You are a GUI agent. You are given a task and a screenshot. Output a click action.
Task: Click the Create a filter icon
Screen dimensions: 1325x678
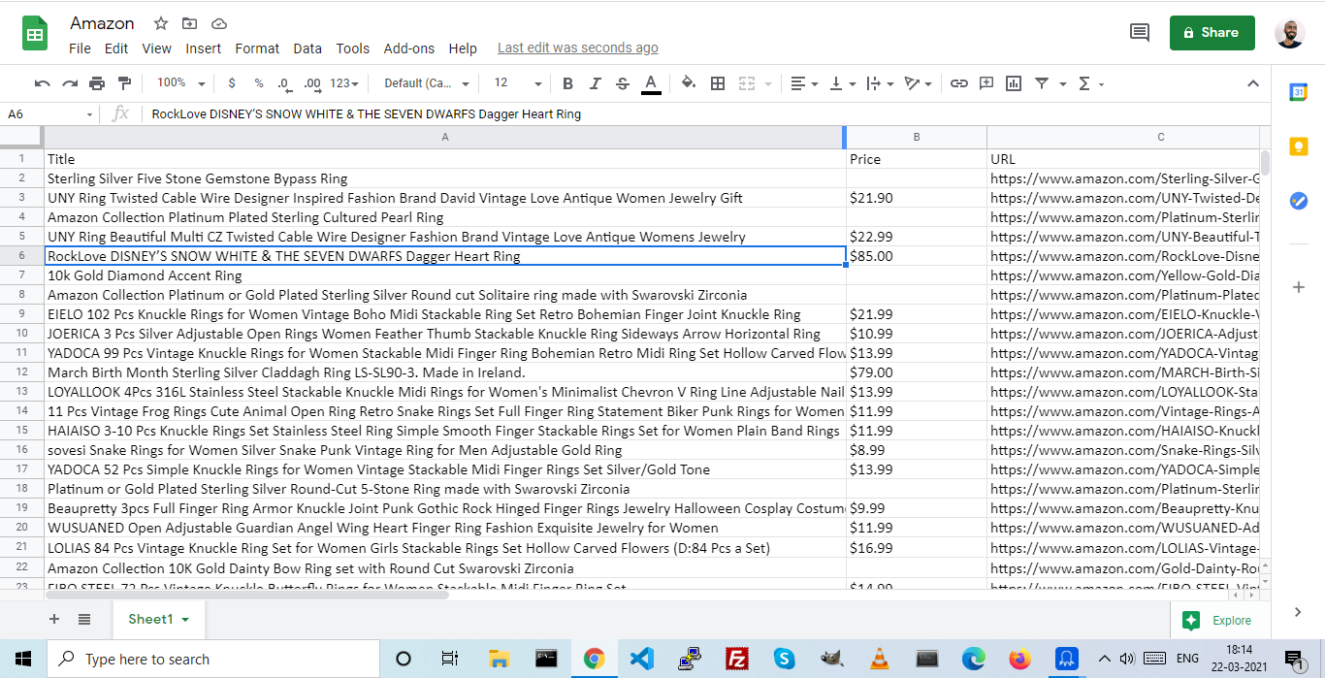point(1042,83)
